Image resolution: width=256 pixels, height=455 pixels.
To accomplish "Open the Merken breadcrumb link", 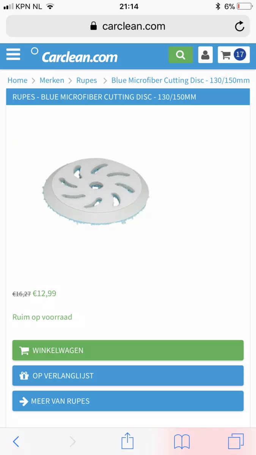I will click(52, 80).
